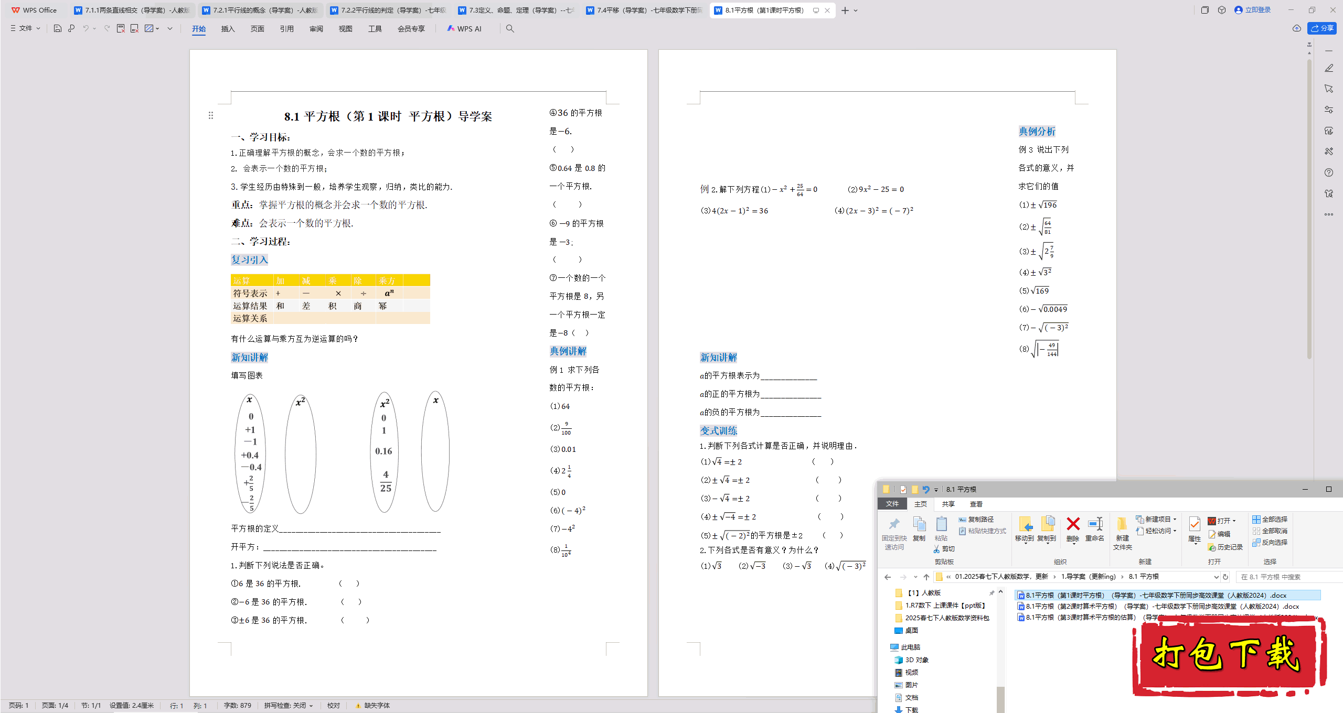
Task: Open the more options ellipsis in right sidebar
Action: [x=1329, y=214]
